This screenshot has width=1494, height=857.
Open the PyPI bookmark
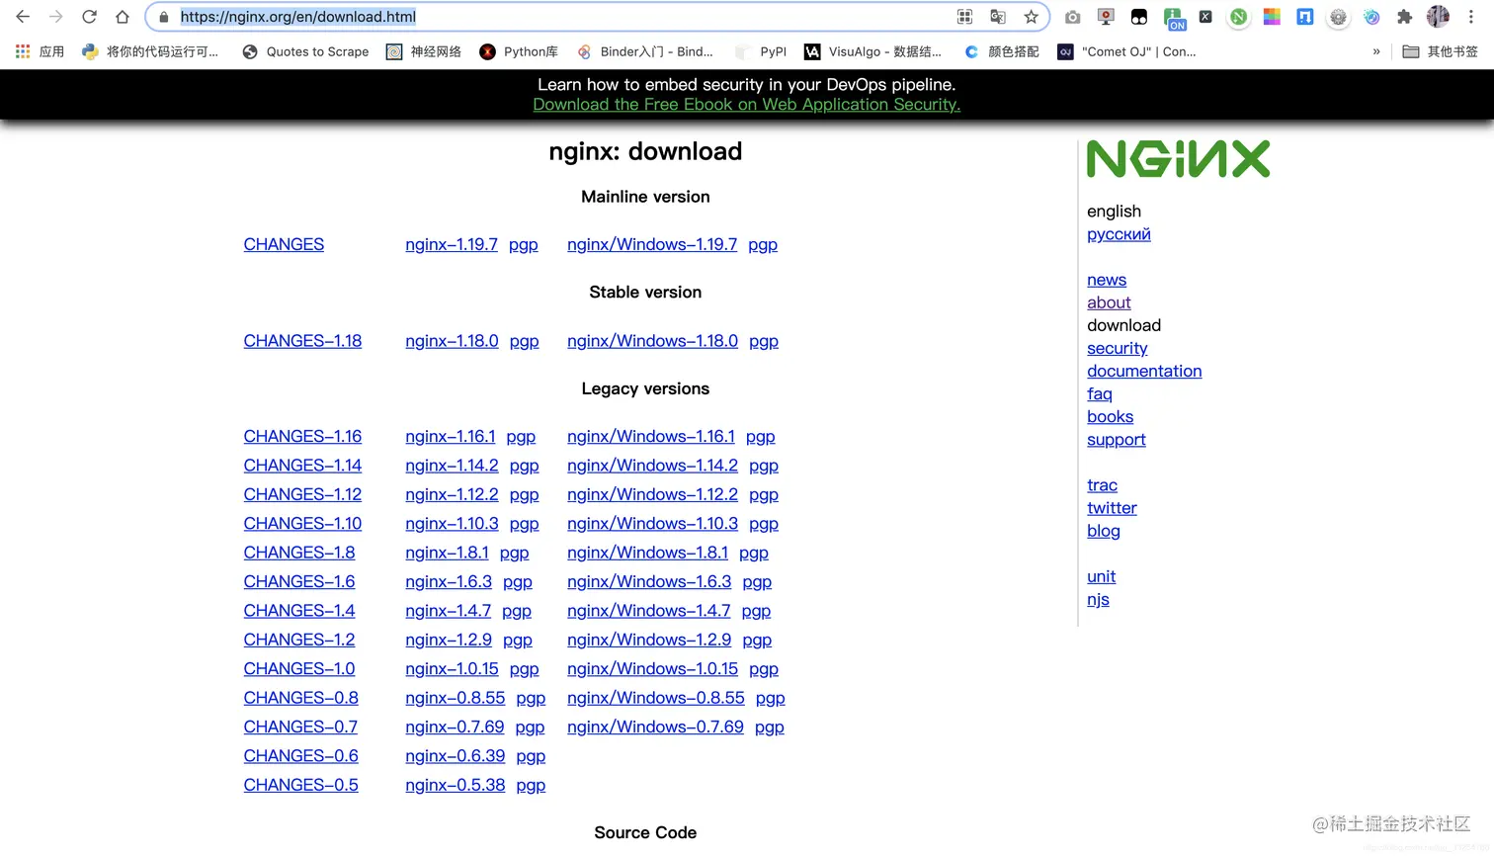[x=761, y=51]
